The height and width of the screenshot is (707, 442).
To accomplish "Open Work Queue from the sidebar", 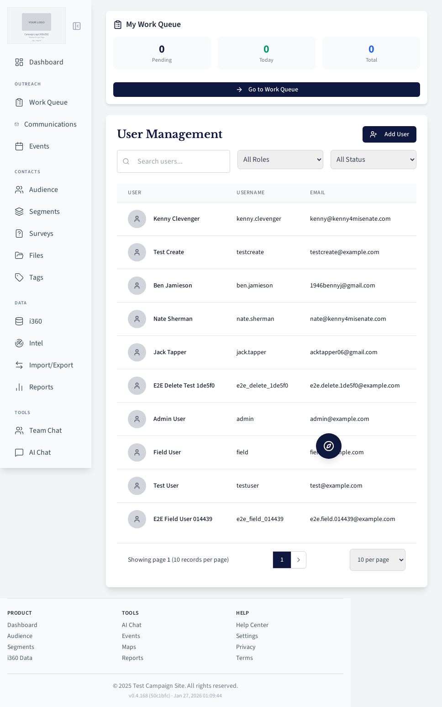I will pyautogui.click(x=48, y=102).
